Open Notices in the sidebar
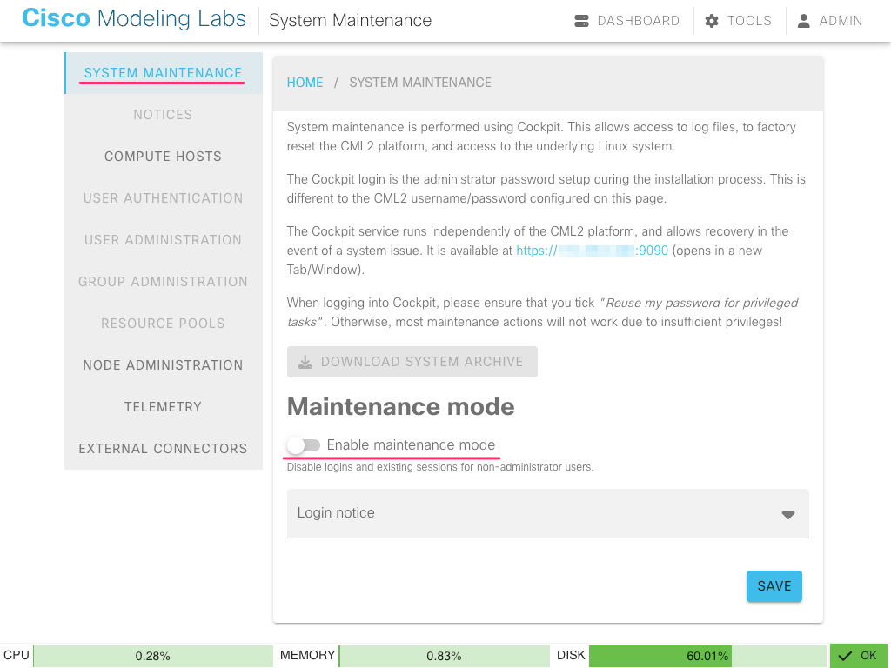Viewport: 891px width, 668px height. coord(163,115)
